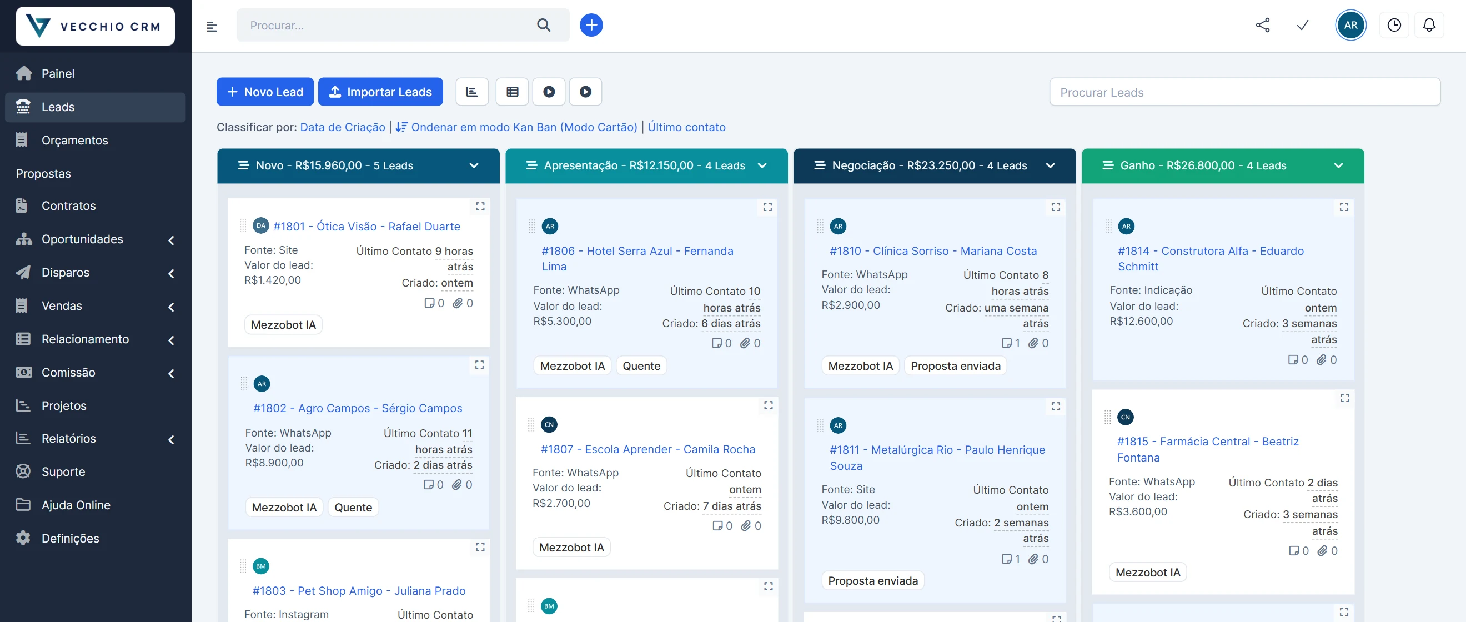
Task: Expand lead card #1810 Clínica Sorriso
Action: tap(1056, 207)
